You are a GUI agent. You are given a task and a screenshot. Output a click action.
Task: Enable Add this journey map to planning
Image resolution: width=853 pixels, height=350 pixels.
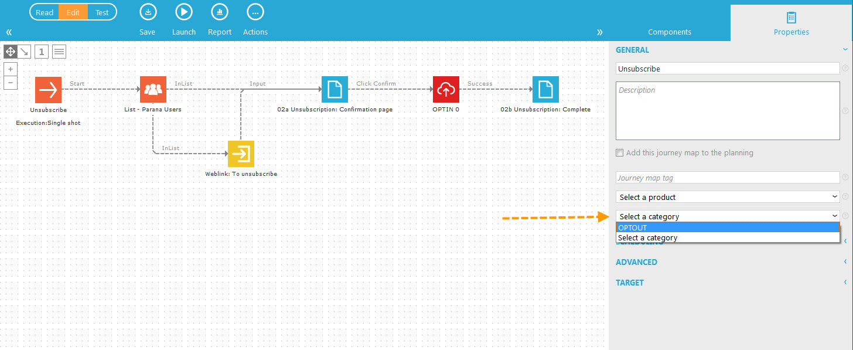620,153
